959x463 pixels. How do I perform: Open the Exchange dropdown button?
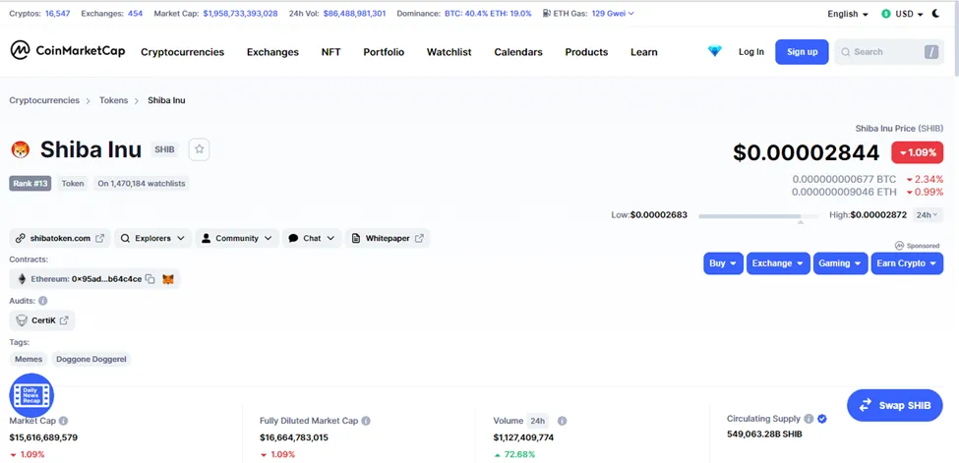pos(778,263)
